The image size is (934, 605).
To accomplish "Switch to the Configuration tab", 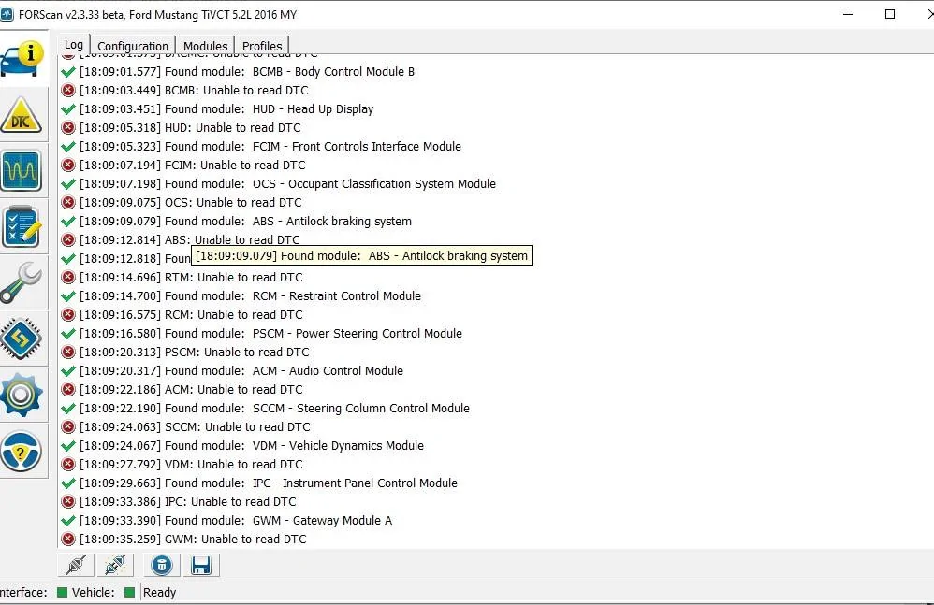I will (133, 46).
